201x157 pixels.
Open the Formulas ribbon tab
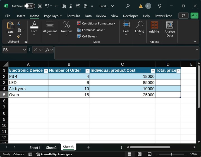[x=73, y=16]
